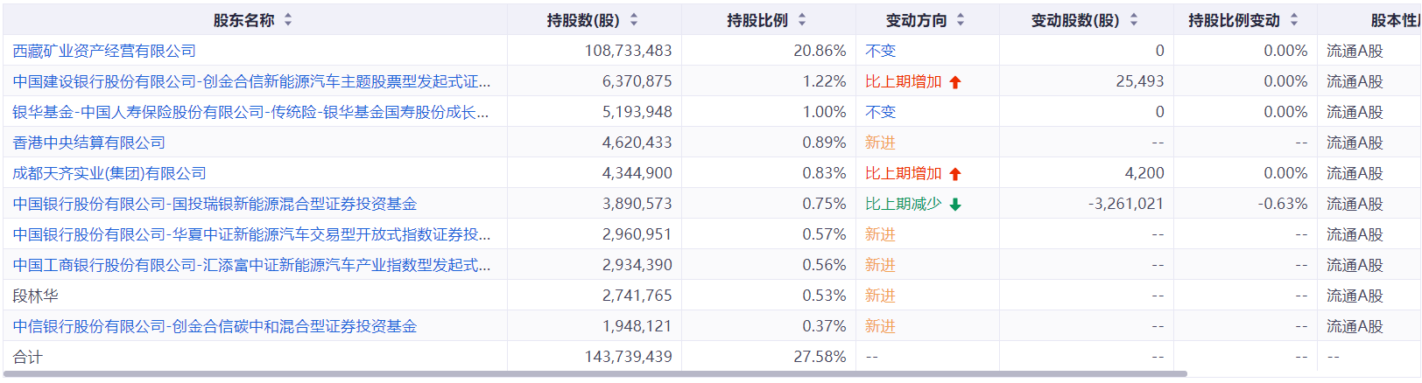The width and height of the screenshot is (1422, 383).
Task: Click the 持股比例变动 sort icon
Action: pyautogui.click(x=1294, y=20)
